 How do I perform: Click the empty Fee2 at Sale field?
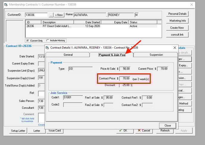pyautogui.click(x=108, y=105)
